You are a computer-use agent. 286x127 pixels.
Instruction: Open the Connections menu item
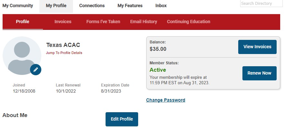tap(92, 6)
